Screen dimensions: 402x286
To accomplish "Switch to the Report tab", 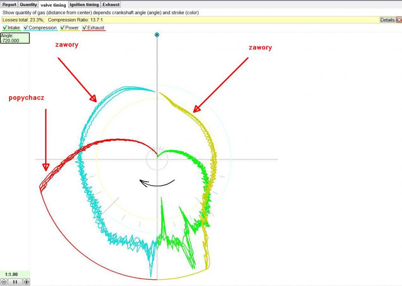I will (9, 4).
